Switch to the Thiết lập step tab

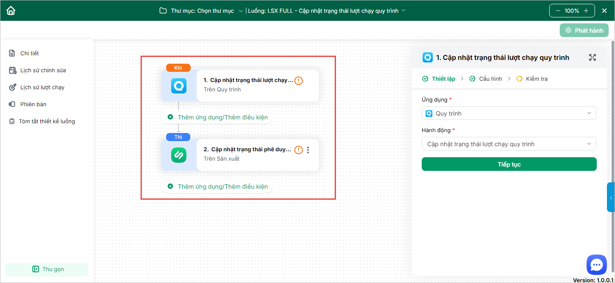point(439,79)
